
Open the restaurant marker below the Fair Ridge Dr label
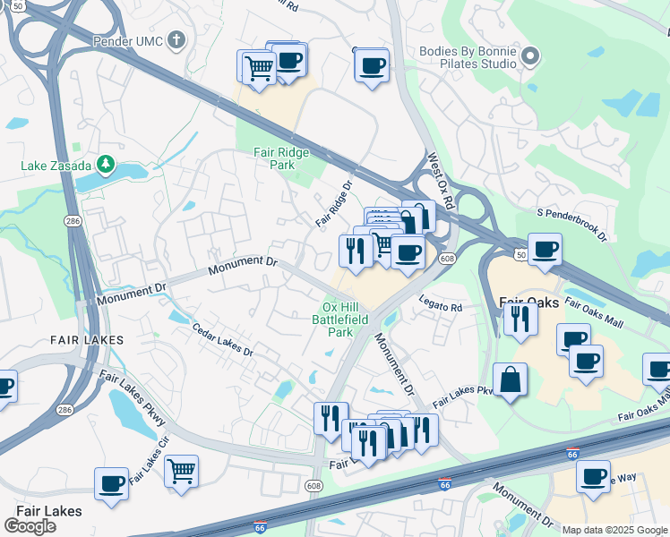(356, 252)
